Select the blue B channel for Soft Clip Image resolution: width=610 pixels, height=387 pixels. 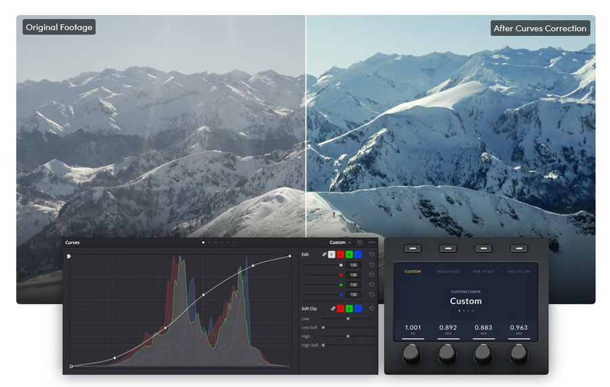pos(359,308)
